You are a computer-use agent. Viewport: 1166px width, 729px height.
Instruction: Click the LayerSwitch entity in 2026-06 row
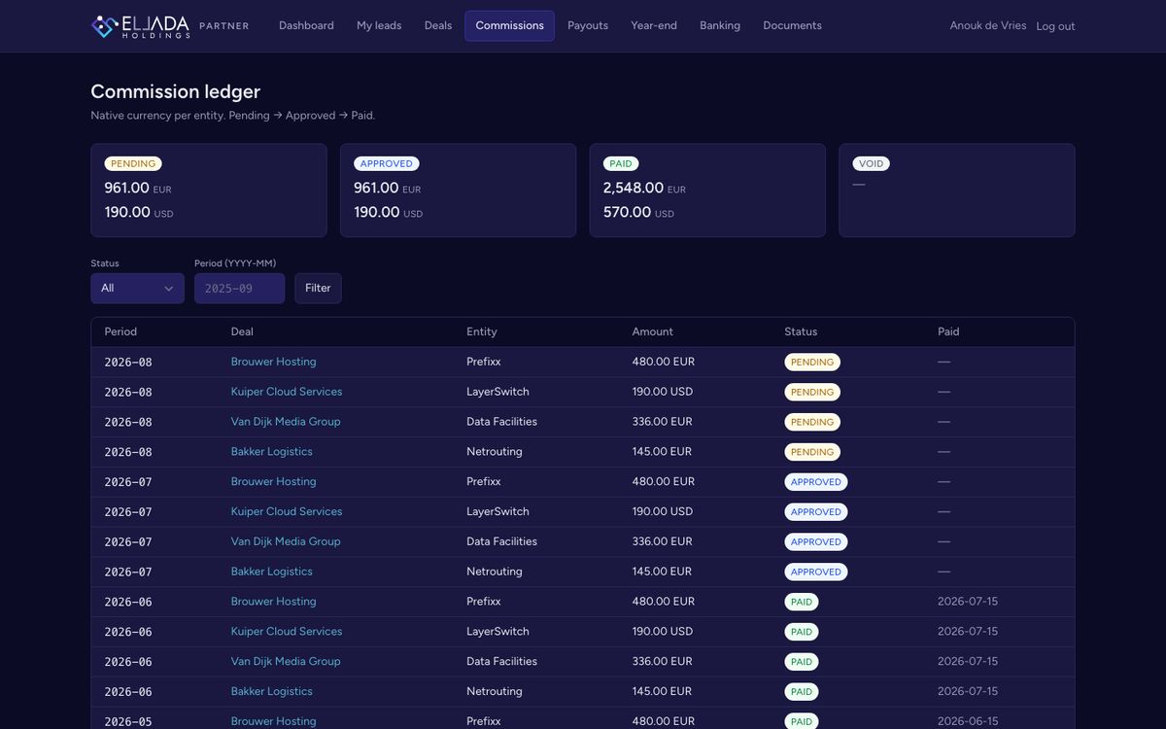497,632
